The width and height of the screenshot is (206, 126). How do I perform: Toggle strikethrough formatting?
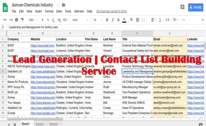point(118,20)
